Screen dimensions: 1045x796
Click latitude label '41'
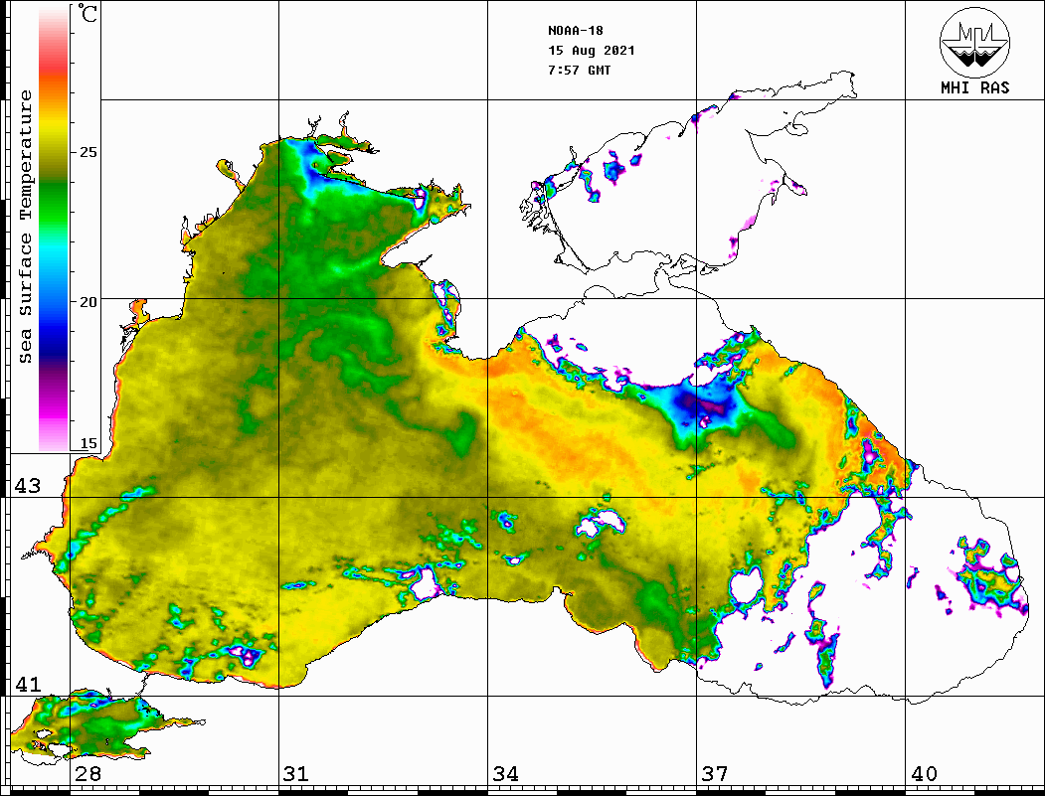pos(28,685)
